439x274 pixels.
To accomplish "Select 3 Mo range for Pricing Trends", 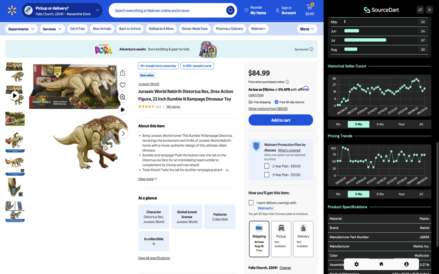I will pyautogui.click(x=358, y=194).
